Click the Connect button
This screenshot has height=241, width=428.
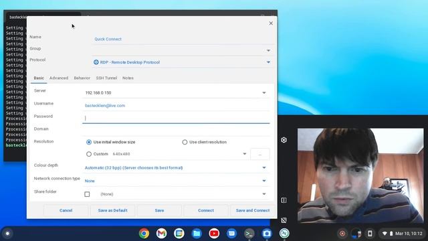(x=206, y=210)
